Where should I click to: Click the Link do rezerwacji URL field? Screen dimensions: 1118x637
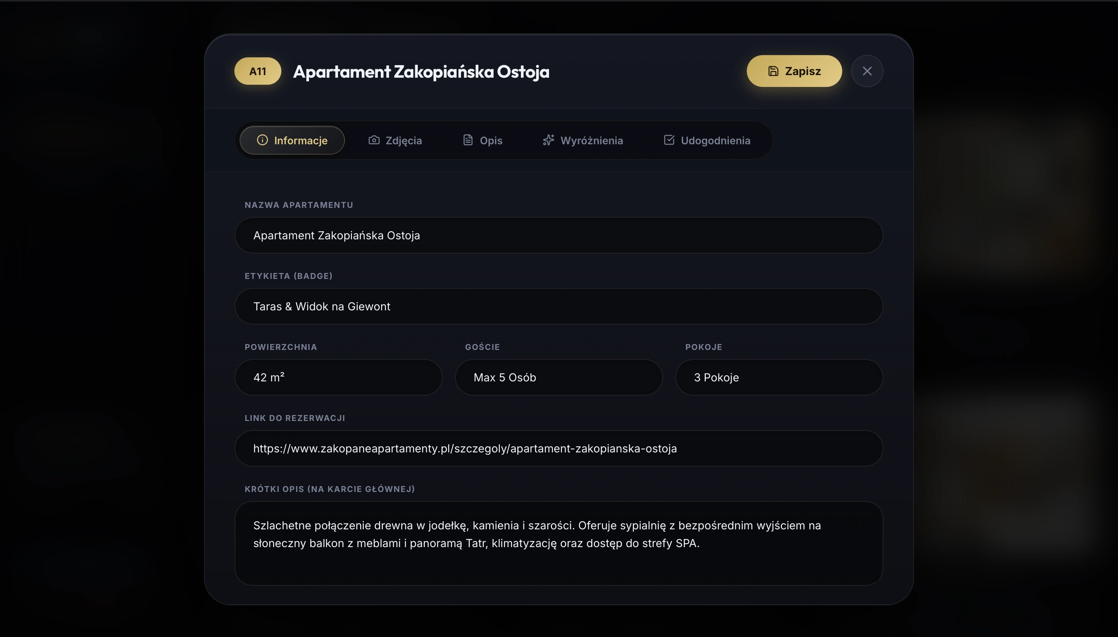pos(559,448)
